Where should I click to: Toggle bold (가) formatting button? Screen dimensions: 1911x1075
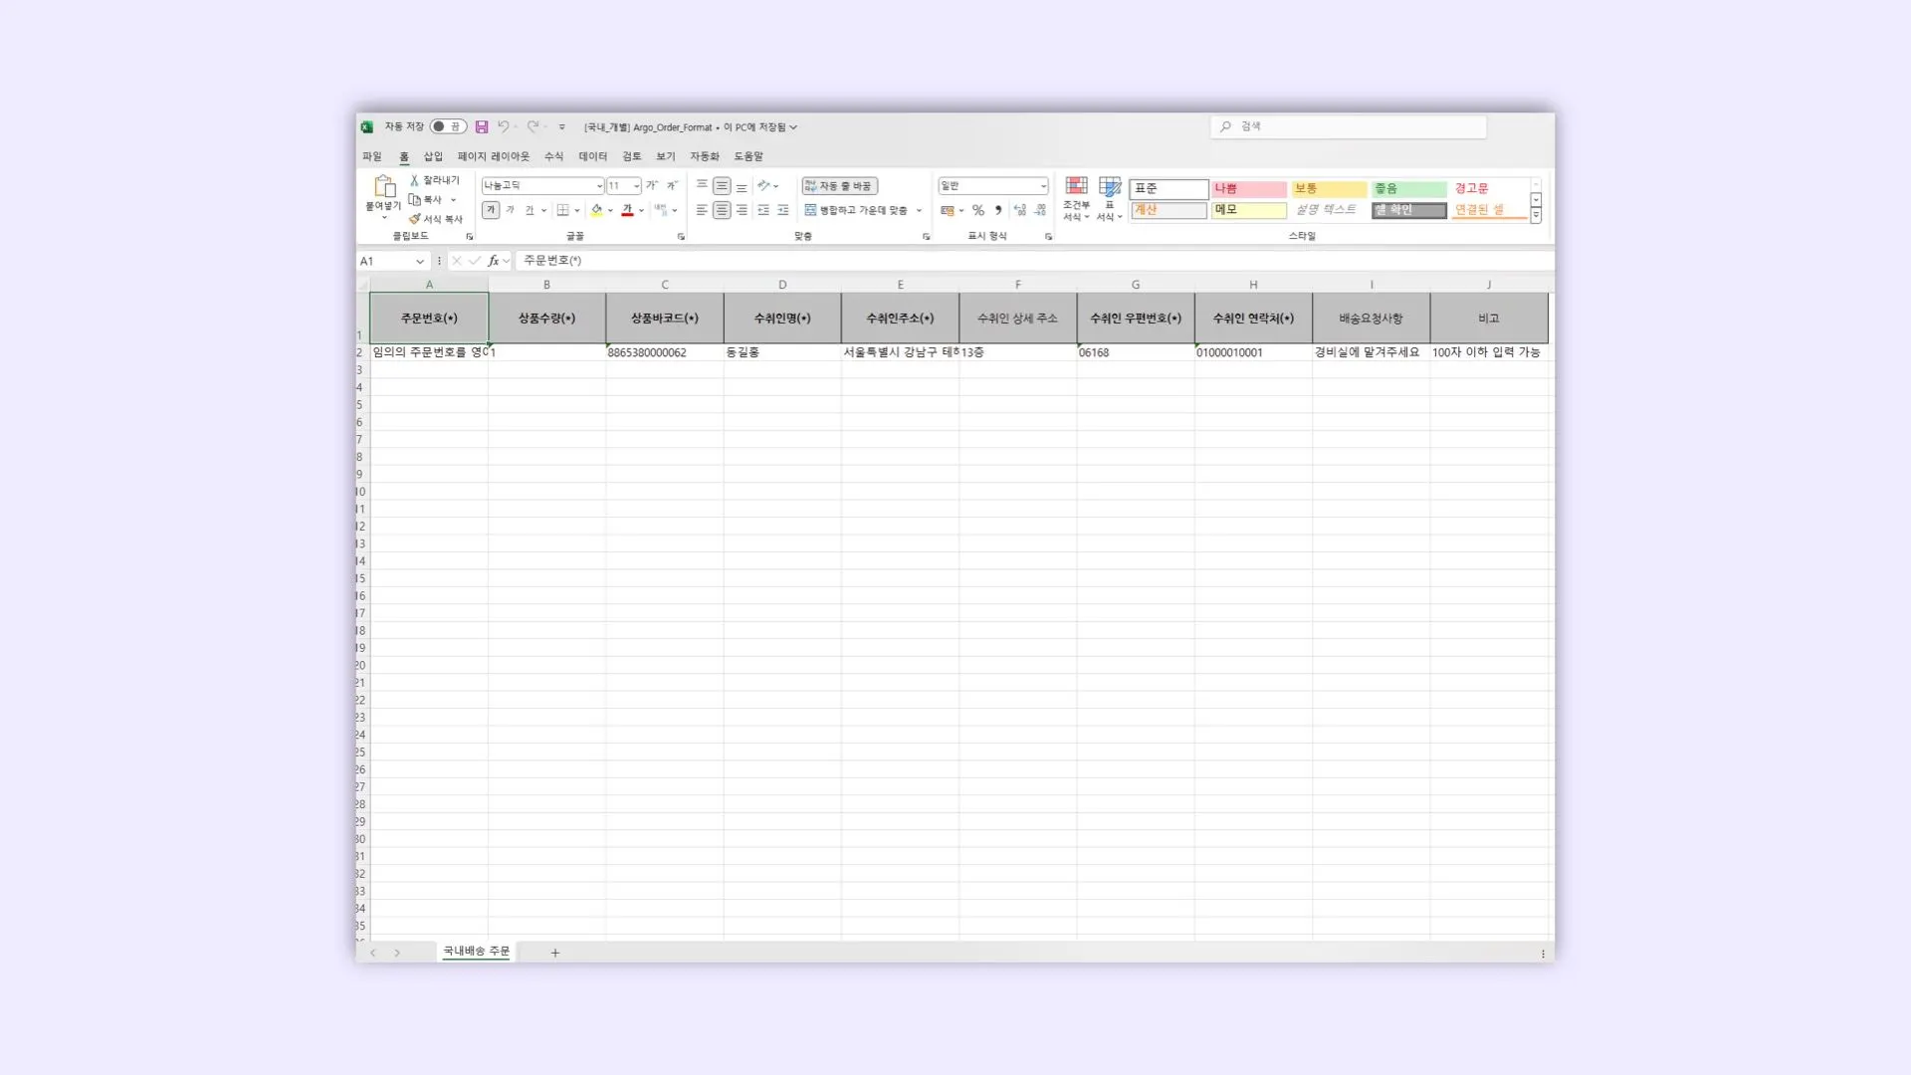click(491, 210)
